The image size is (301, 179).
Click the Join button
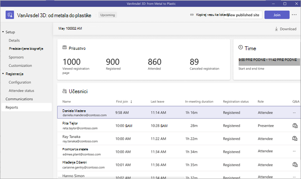click(x=277, y=15)
